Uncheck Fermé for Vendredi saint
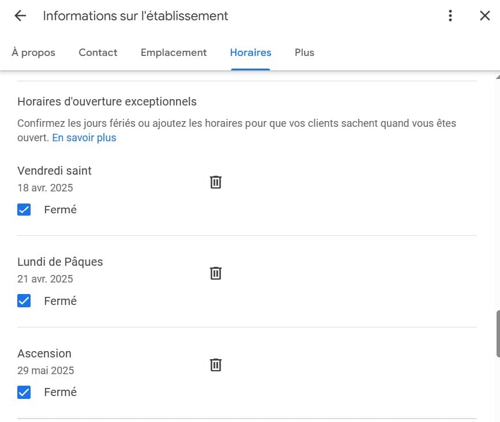Screen dimensions: 500x422 point(24,210)
